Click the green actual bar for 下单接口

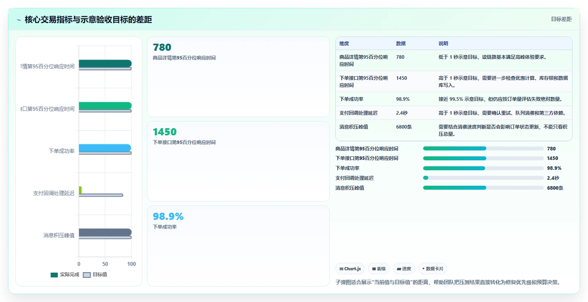point(105,106)
